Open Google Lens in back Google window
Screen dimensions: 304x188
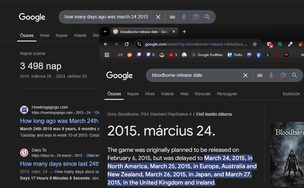pos(196,17)
